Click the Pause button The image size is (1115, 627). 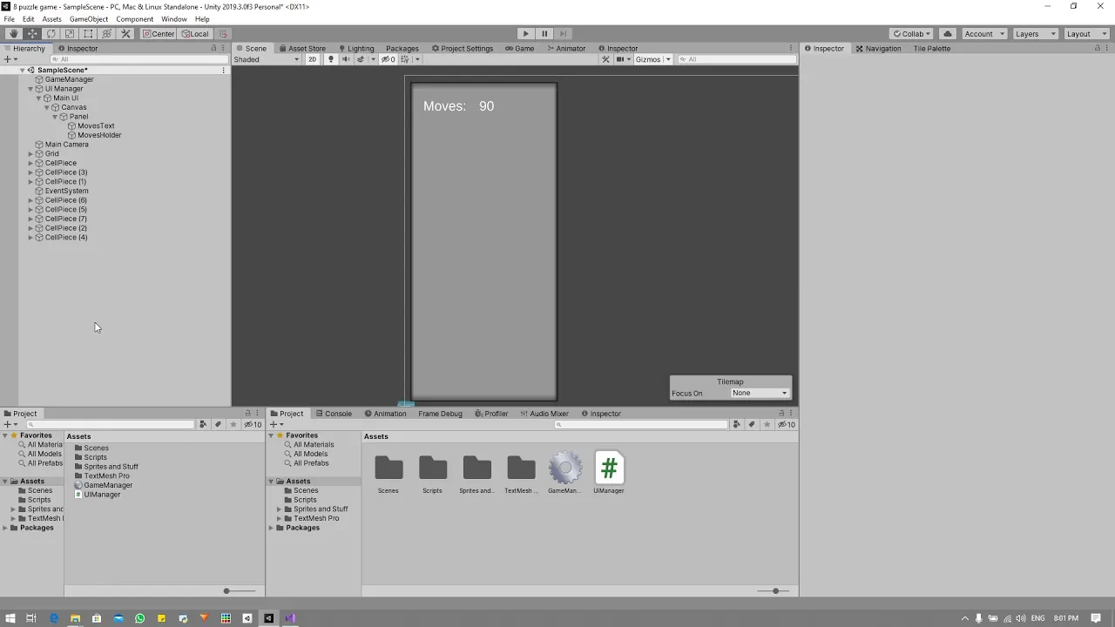(544, 34)
